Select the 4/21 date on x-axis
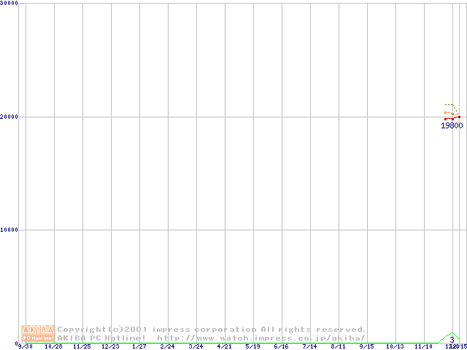Screen dimensions: 467x350 pos(225,346)
